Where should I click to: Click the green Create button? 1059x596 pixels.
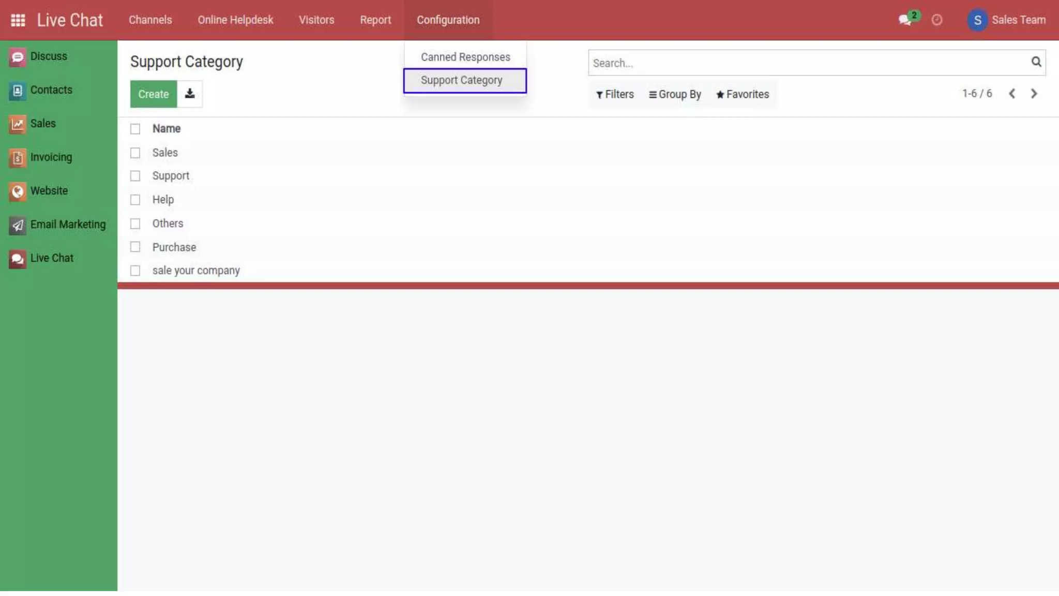(x=153, y=94)
